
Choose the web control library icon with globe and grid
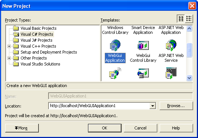tap(143, 73)
